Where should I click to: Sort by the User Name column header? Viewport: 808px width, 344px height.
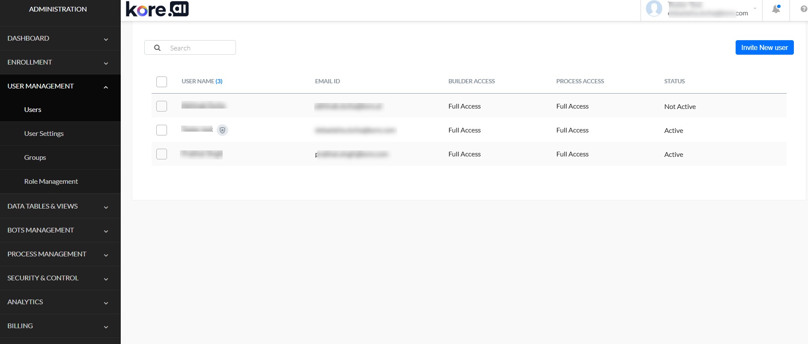pyautogui.click(x=198, y=81)
